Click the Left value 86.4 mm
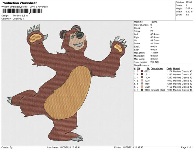Viewport: 194px width, 150px height. (x=155, y=34)
